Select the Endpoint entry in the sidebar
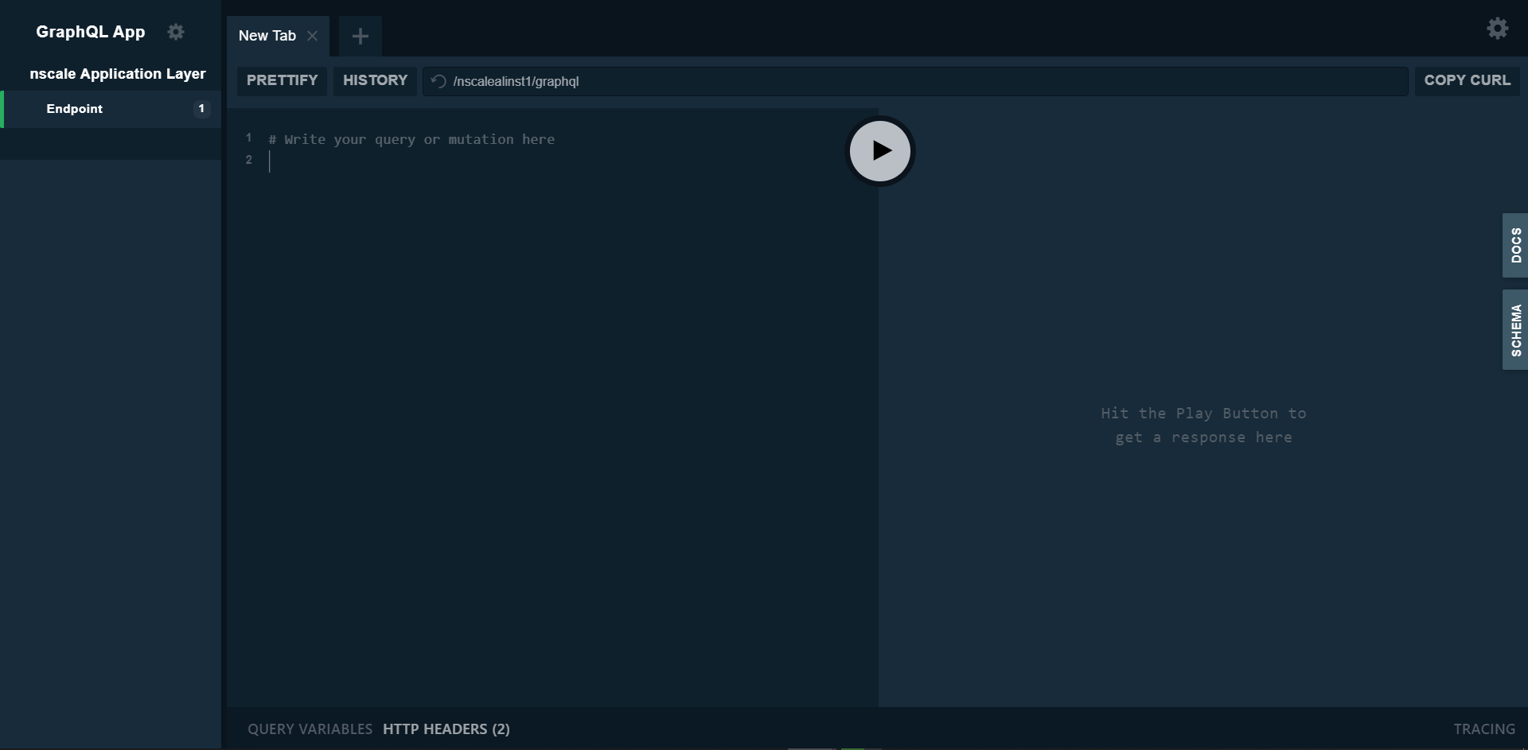This screenshot has width=1528, height=750. (x=74, y=109)
